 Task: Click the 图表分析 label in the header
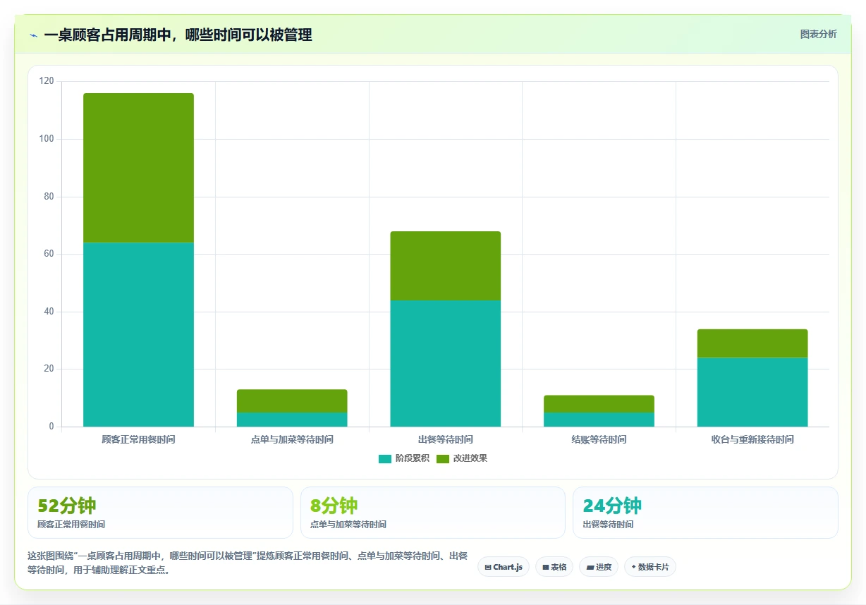pyautogui.click(x=818, y=34)
